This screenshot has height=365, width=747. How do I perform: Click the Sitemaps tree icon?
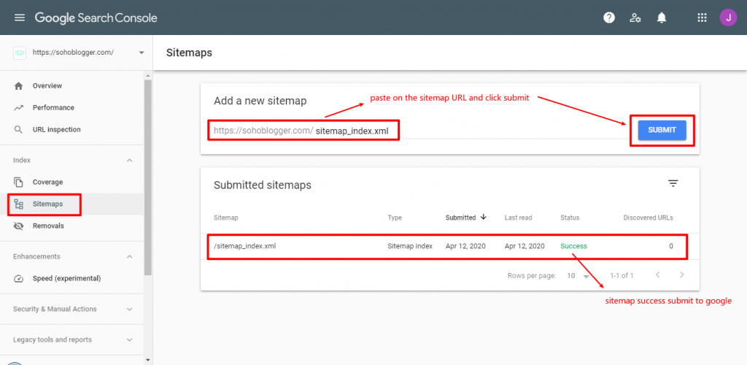pos(18,204)
